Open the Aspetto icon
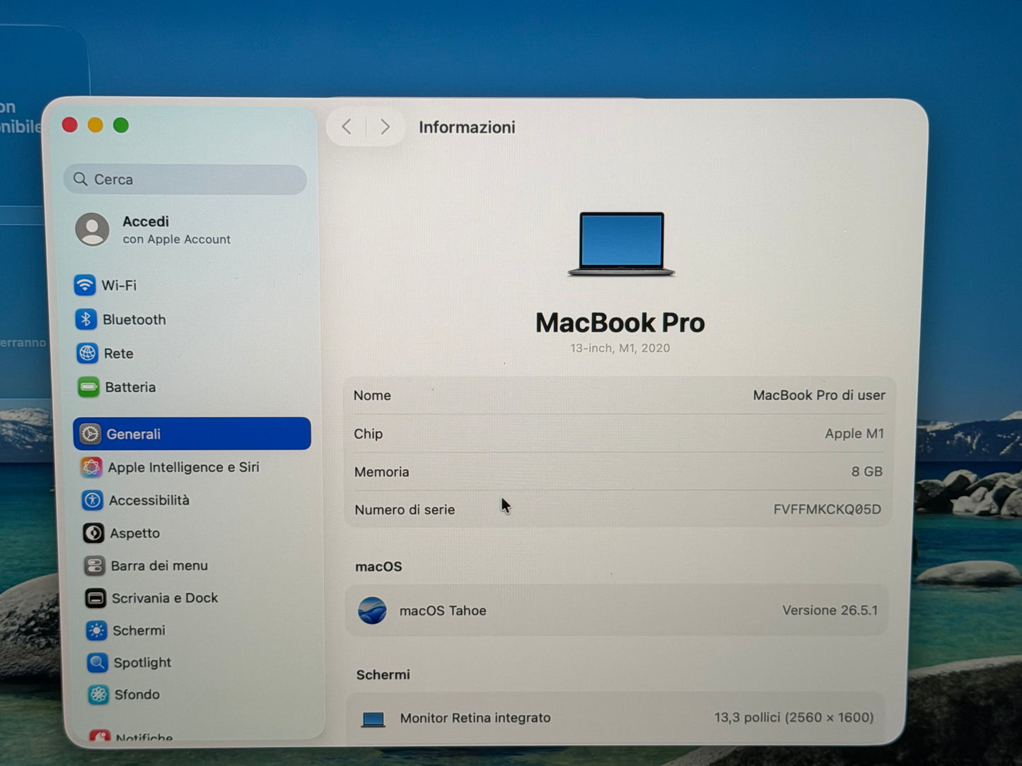 click(x=93, y=533)
